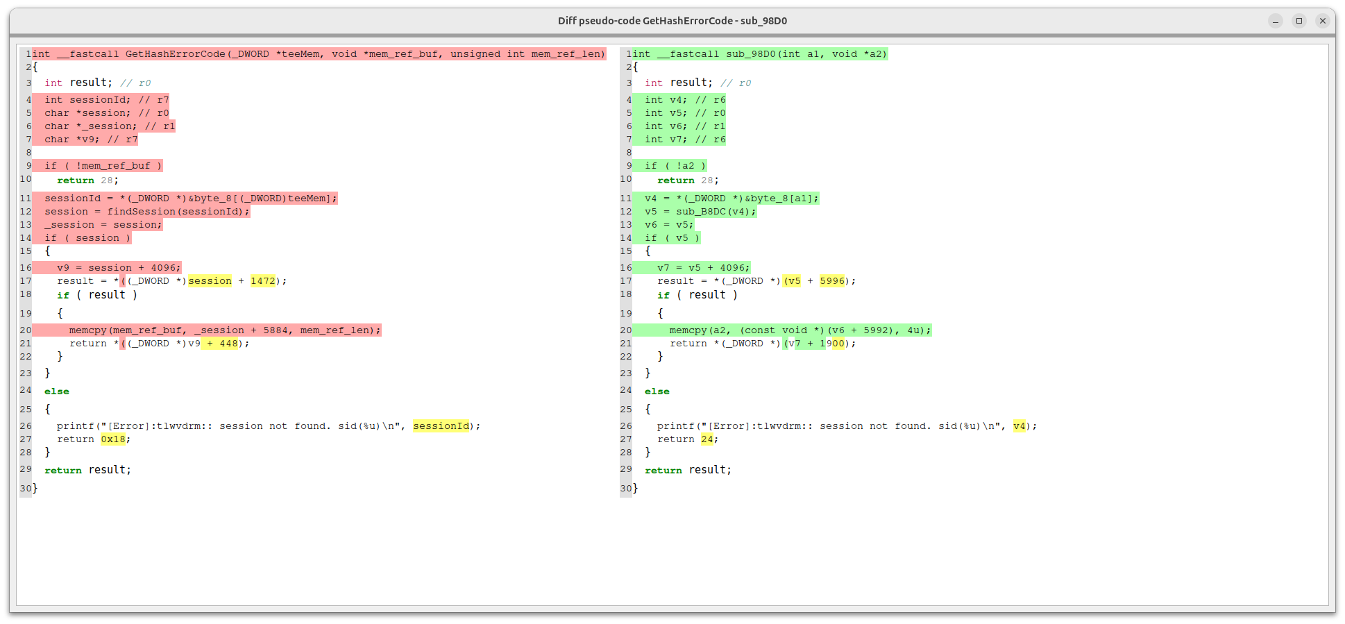Viewport: 1345px width, 624px height.
Task: Click 'if ( !mem_ref_buf )' line
Action: click(x=103, y=166)
